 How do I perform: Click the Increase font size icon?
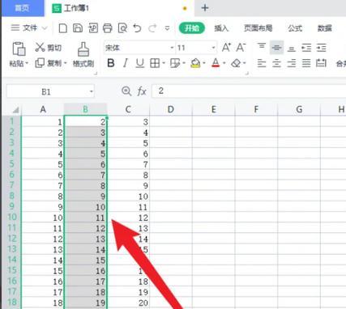point(226,48)
